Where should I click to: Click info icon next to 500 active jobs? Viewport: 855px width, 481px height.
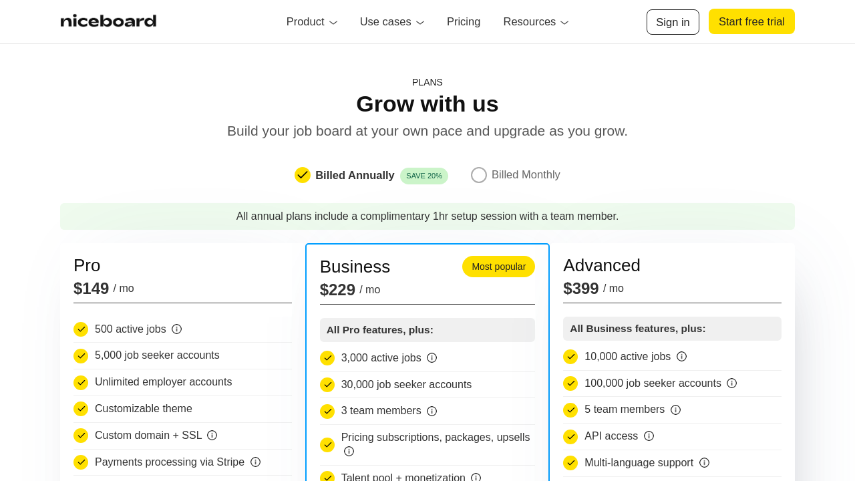176,329
